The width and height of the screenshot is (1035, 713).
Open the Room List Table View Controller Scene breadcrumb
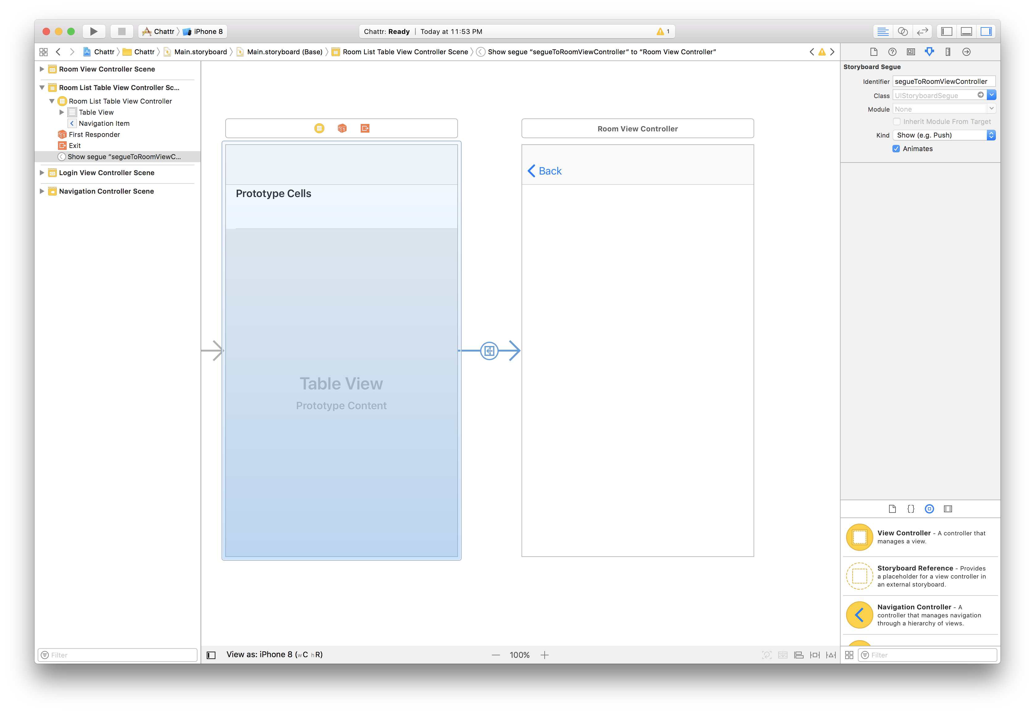tap(405, 52)
